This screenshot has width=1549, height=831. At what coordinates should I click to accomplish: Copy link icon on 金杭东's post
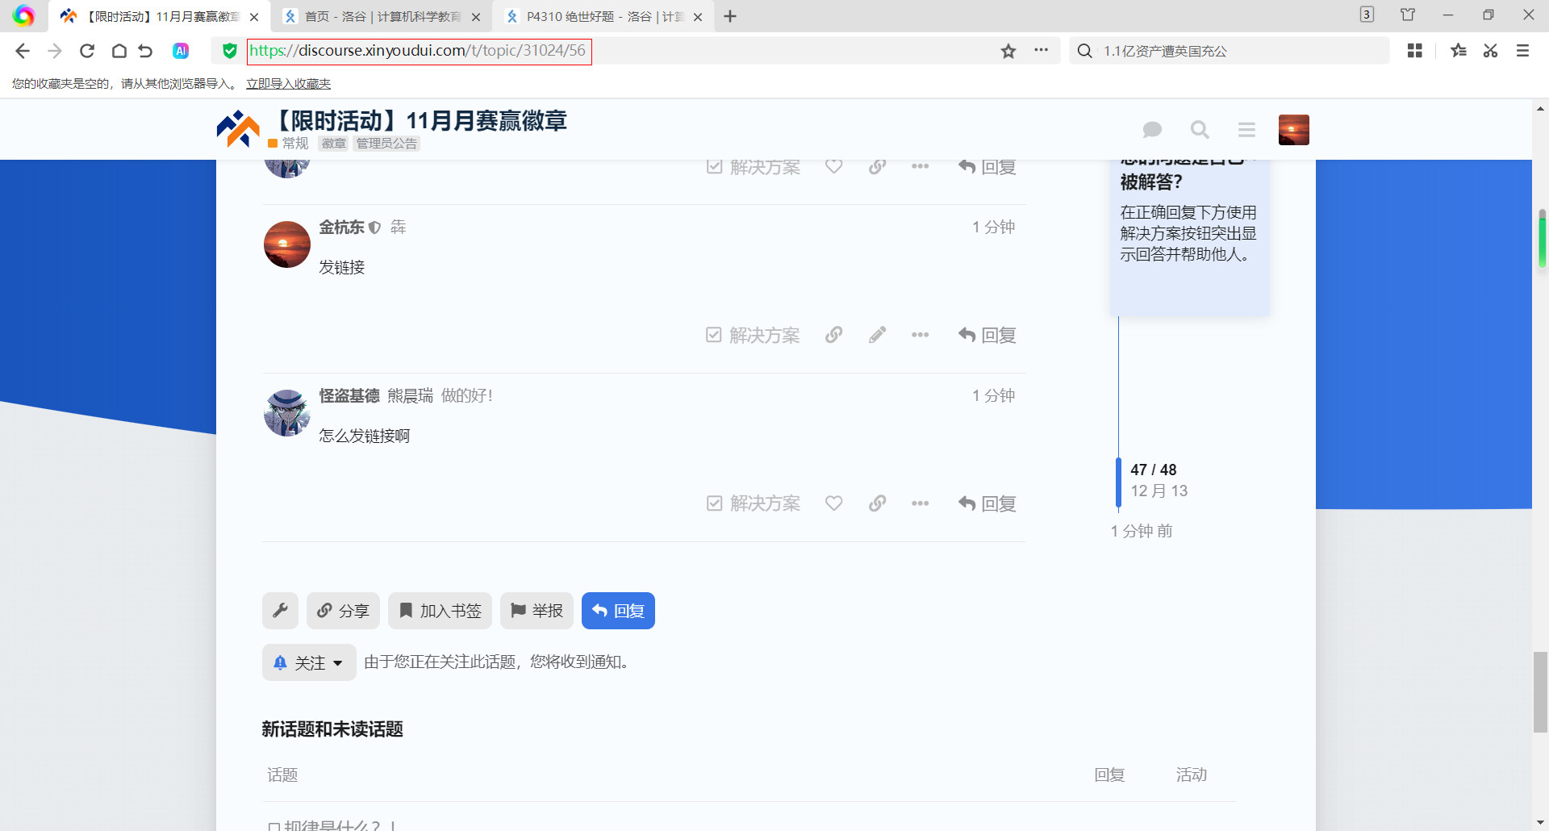pos(833,335)
